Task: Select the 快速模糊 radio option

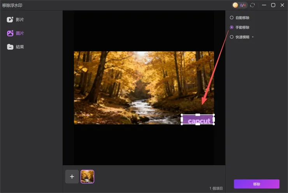Action: point(232,37)
